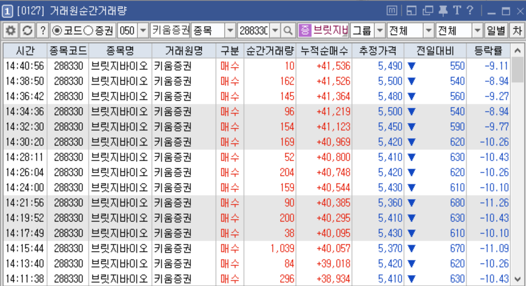Click 매수 in the 14:32:30 row
The width and height of the screenshot is (526, 286).
pyautogui.click(x=230, y=127)
